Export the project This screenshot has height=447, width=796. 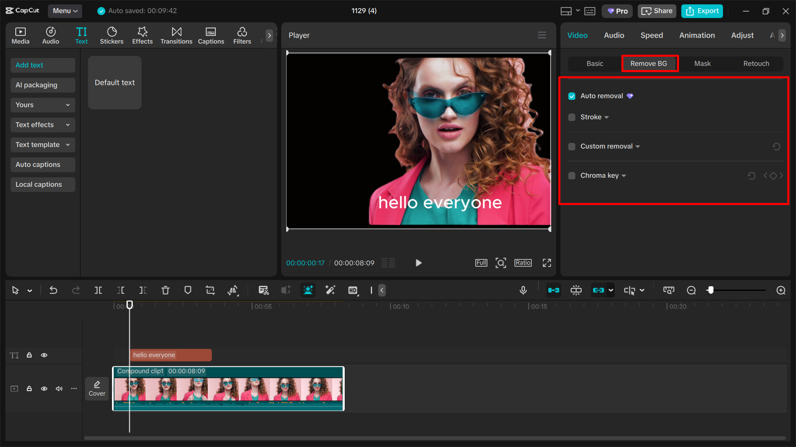coord(701,11)
